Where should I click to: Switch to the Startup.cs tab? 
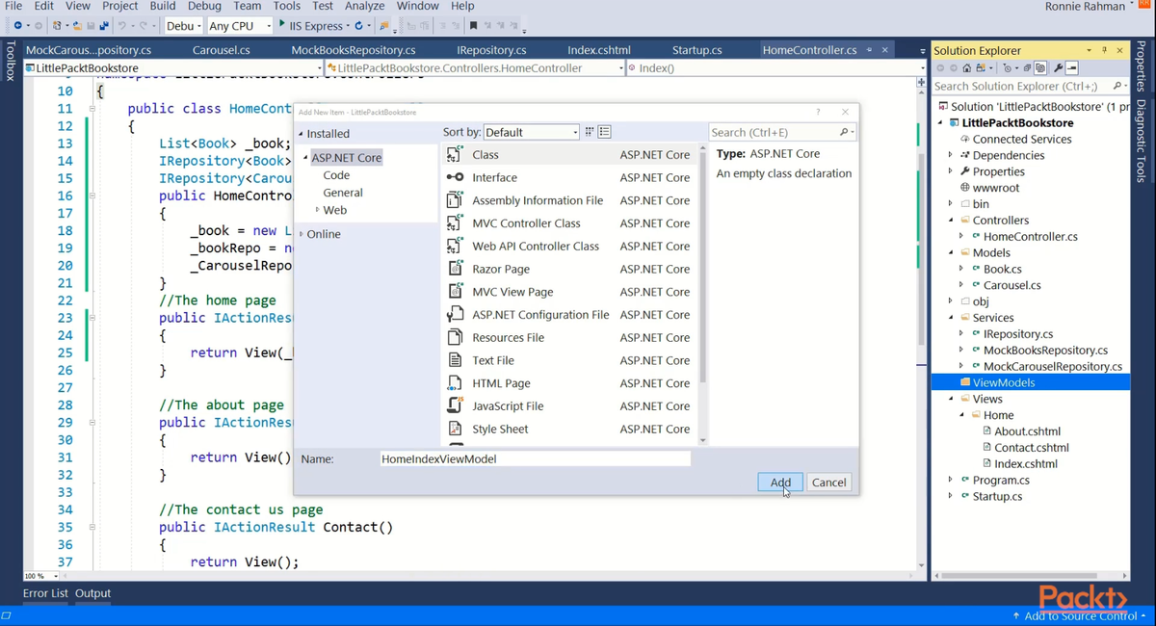click(x=696, y=50)
